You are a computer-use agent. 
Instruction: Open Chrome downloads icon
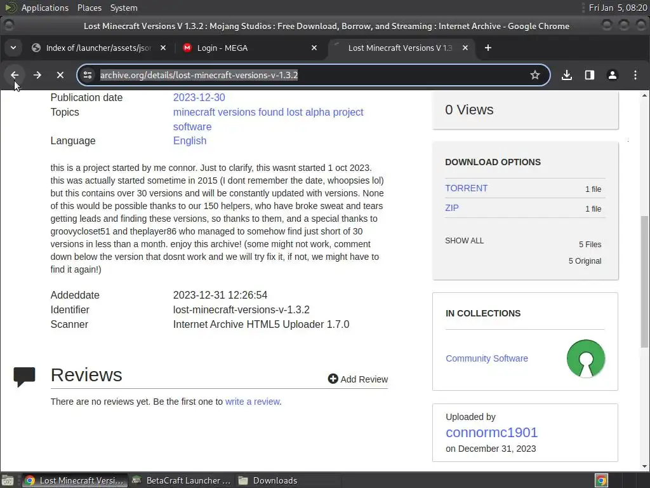point(567,75)
